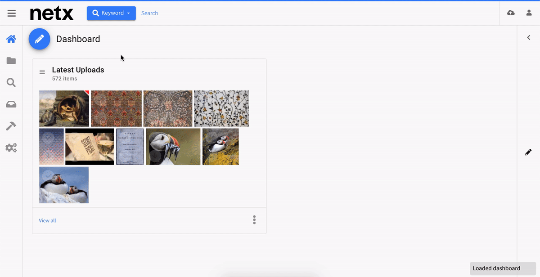
Task: Click the View all link
Action: [47, 220]
